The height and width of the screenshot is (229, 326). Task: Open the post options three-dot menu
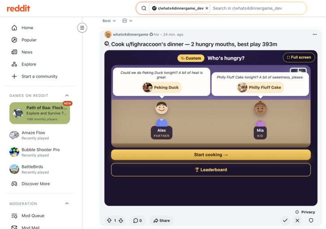pos(315,34)
